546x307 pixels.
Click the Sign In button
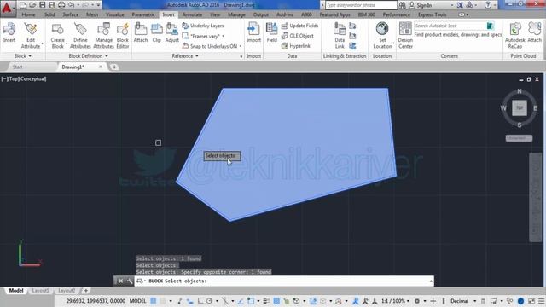[421, 5]
